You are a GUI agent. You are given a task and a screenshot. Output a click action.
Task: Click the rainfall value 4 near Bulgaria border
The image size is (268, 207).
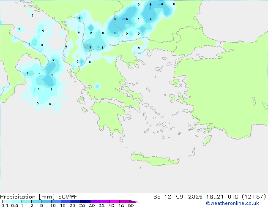(115, 19)
